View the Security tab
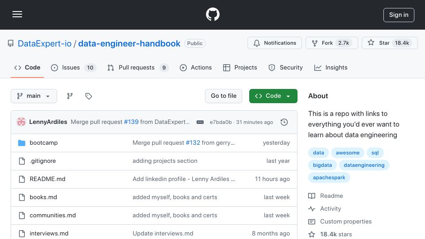This screenshot has height=239, width=425. (286, 67)
